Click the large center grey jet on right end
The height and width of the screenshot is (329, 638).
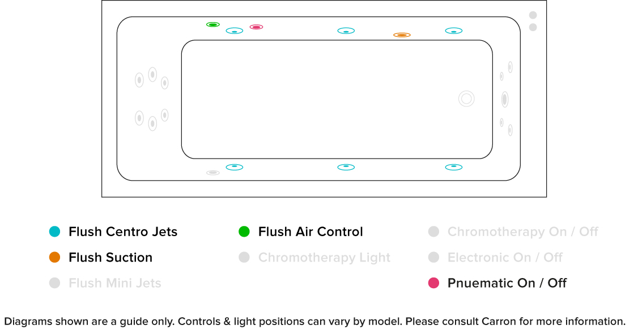tap(505, 99)
